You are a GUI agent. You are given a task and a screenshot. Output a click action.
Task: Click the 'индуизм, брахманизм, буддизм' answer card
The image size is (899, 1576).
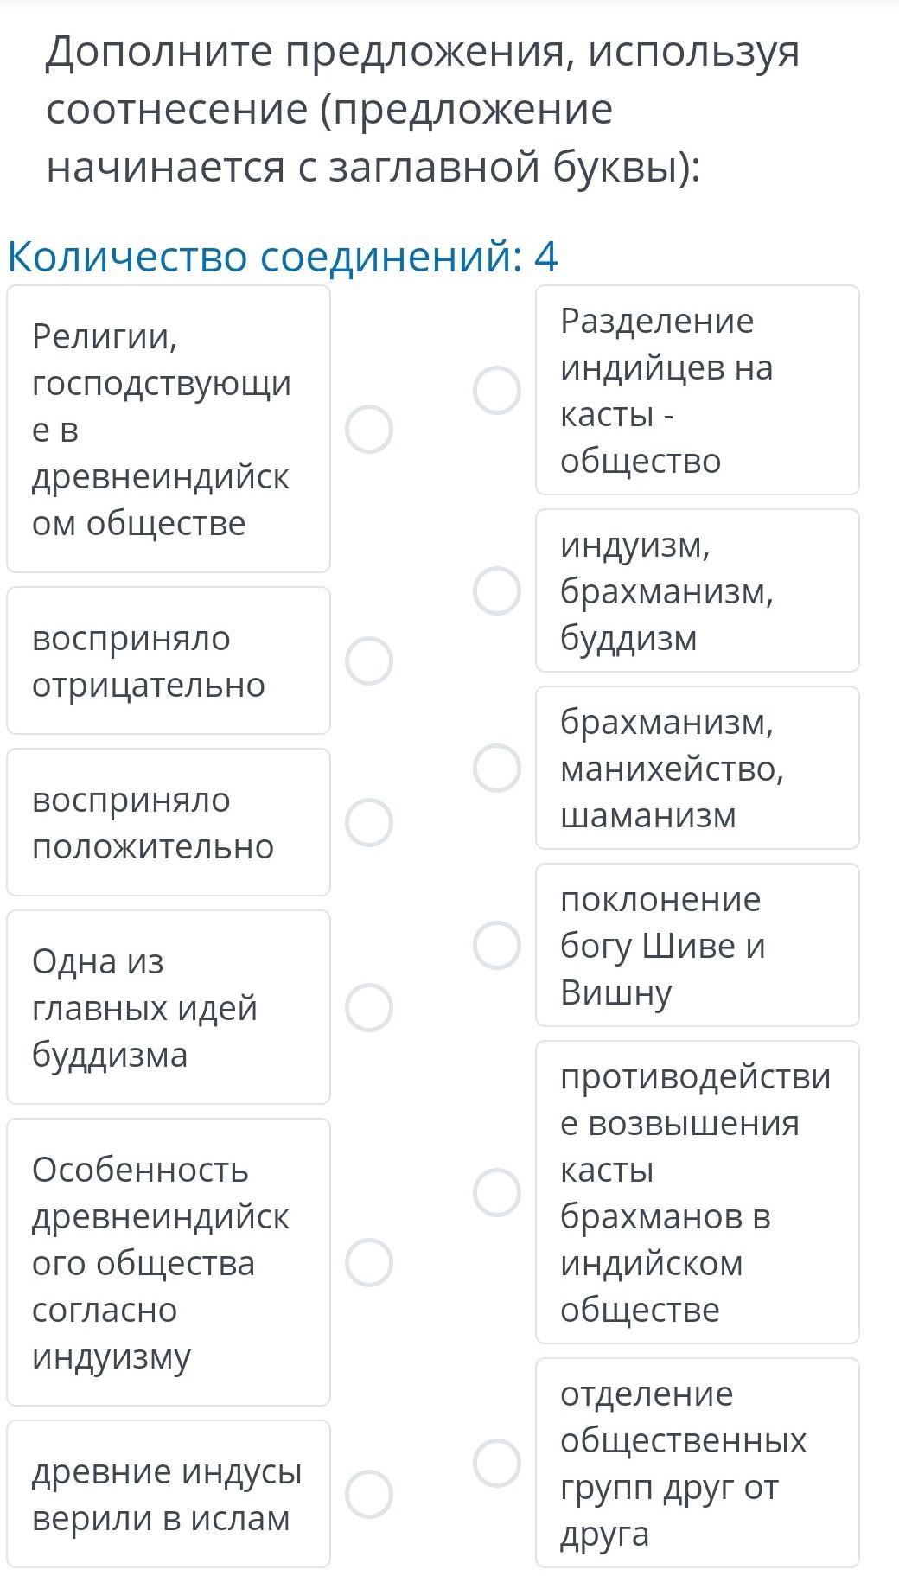pyautogui.click(x=697, y=590)
